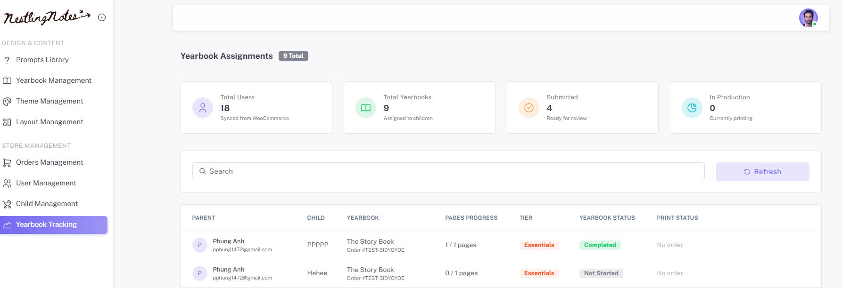Click the P avatar in Hehee row
Screen dimensions: 842x288
199,273
